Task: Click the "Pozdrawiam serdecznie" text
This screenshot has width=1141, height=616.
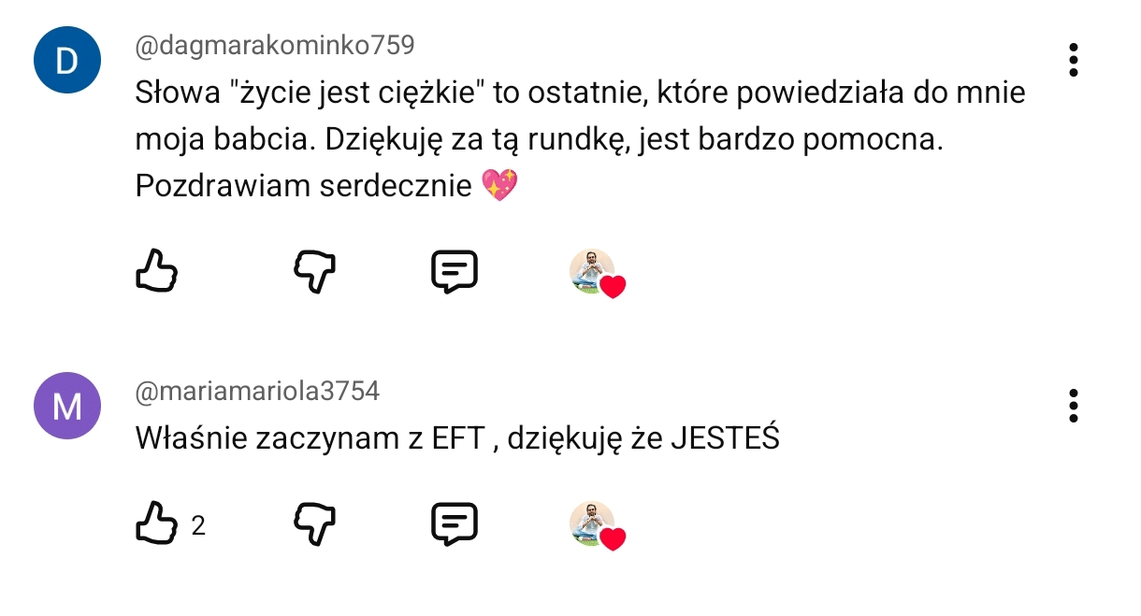Action: [303, 185]
